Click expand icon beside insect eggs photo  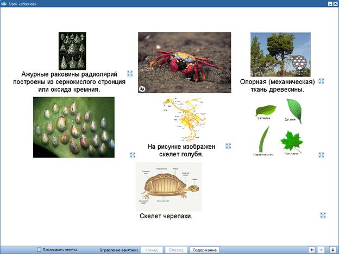133,155
